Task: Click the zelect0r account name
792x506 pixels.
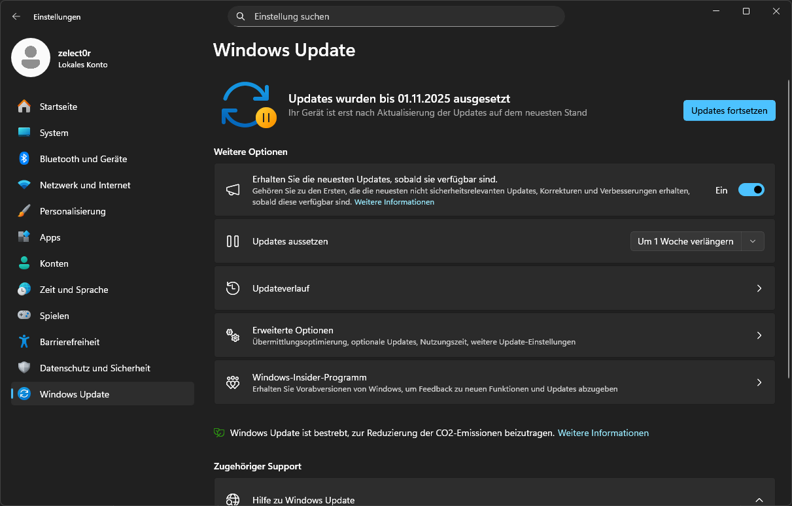Action: [74, 53]
